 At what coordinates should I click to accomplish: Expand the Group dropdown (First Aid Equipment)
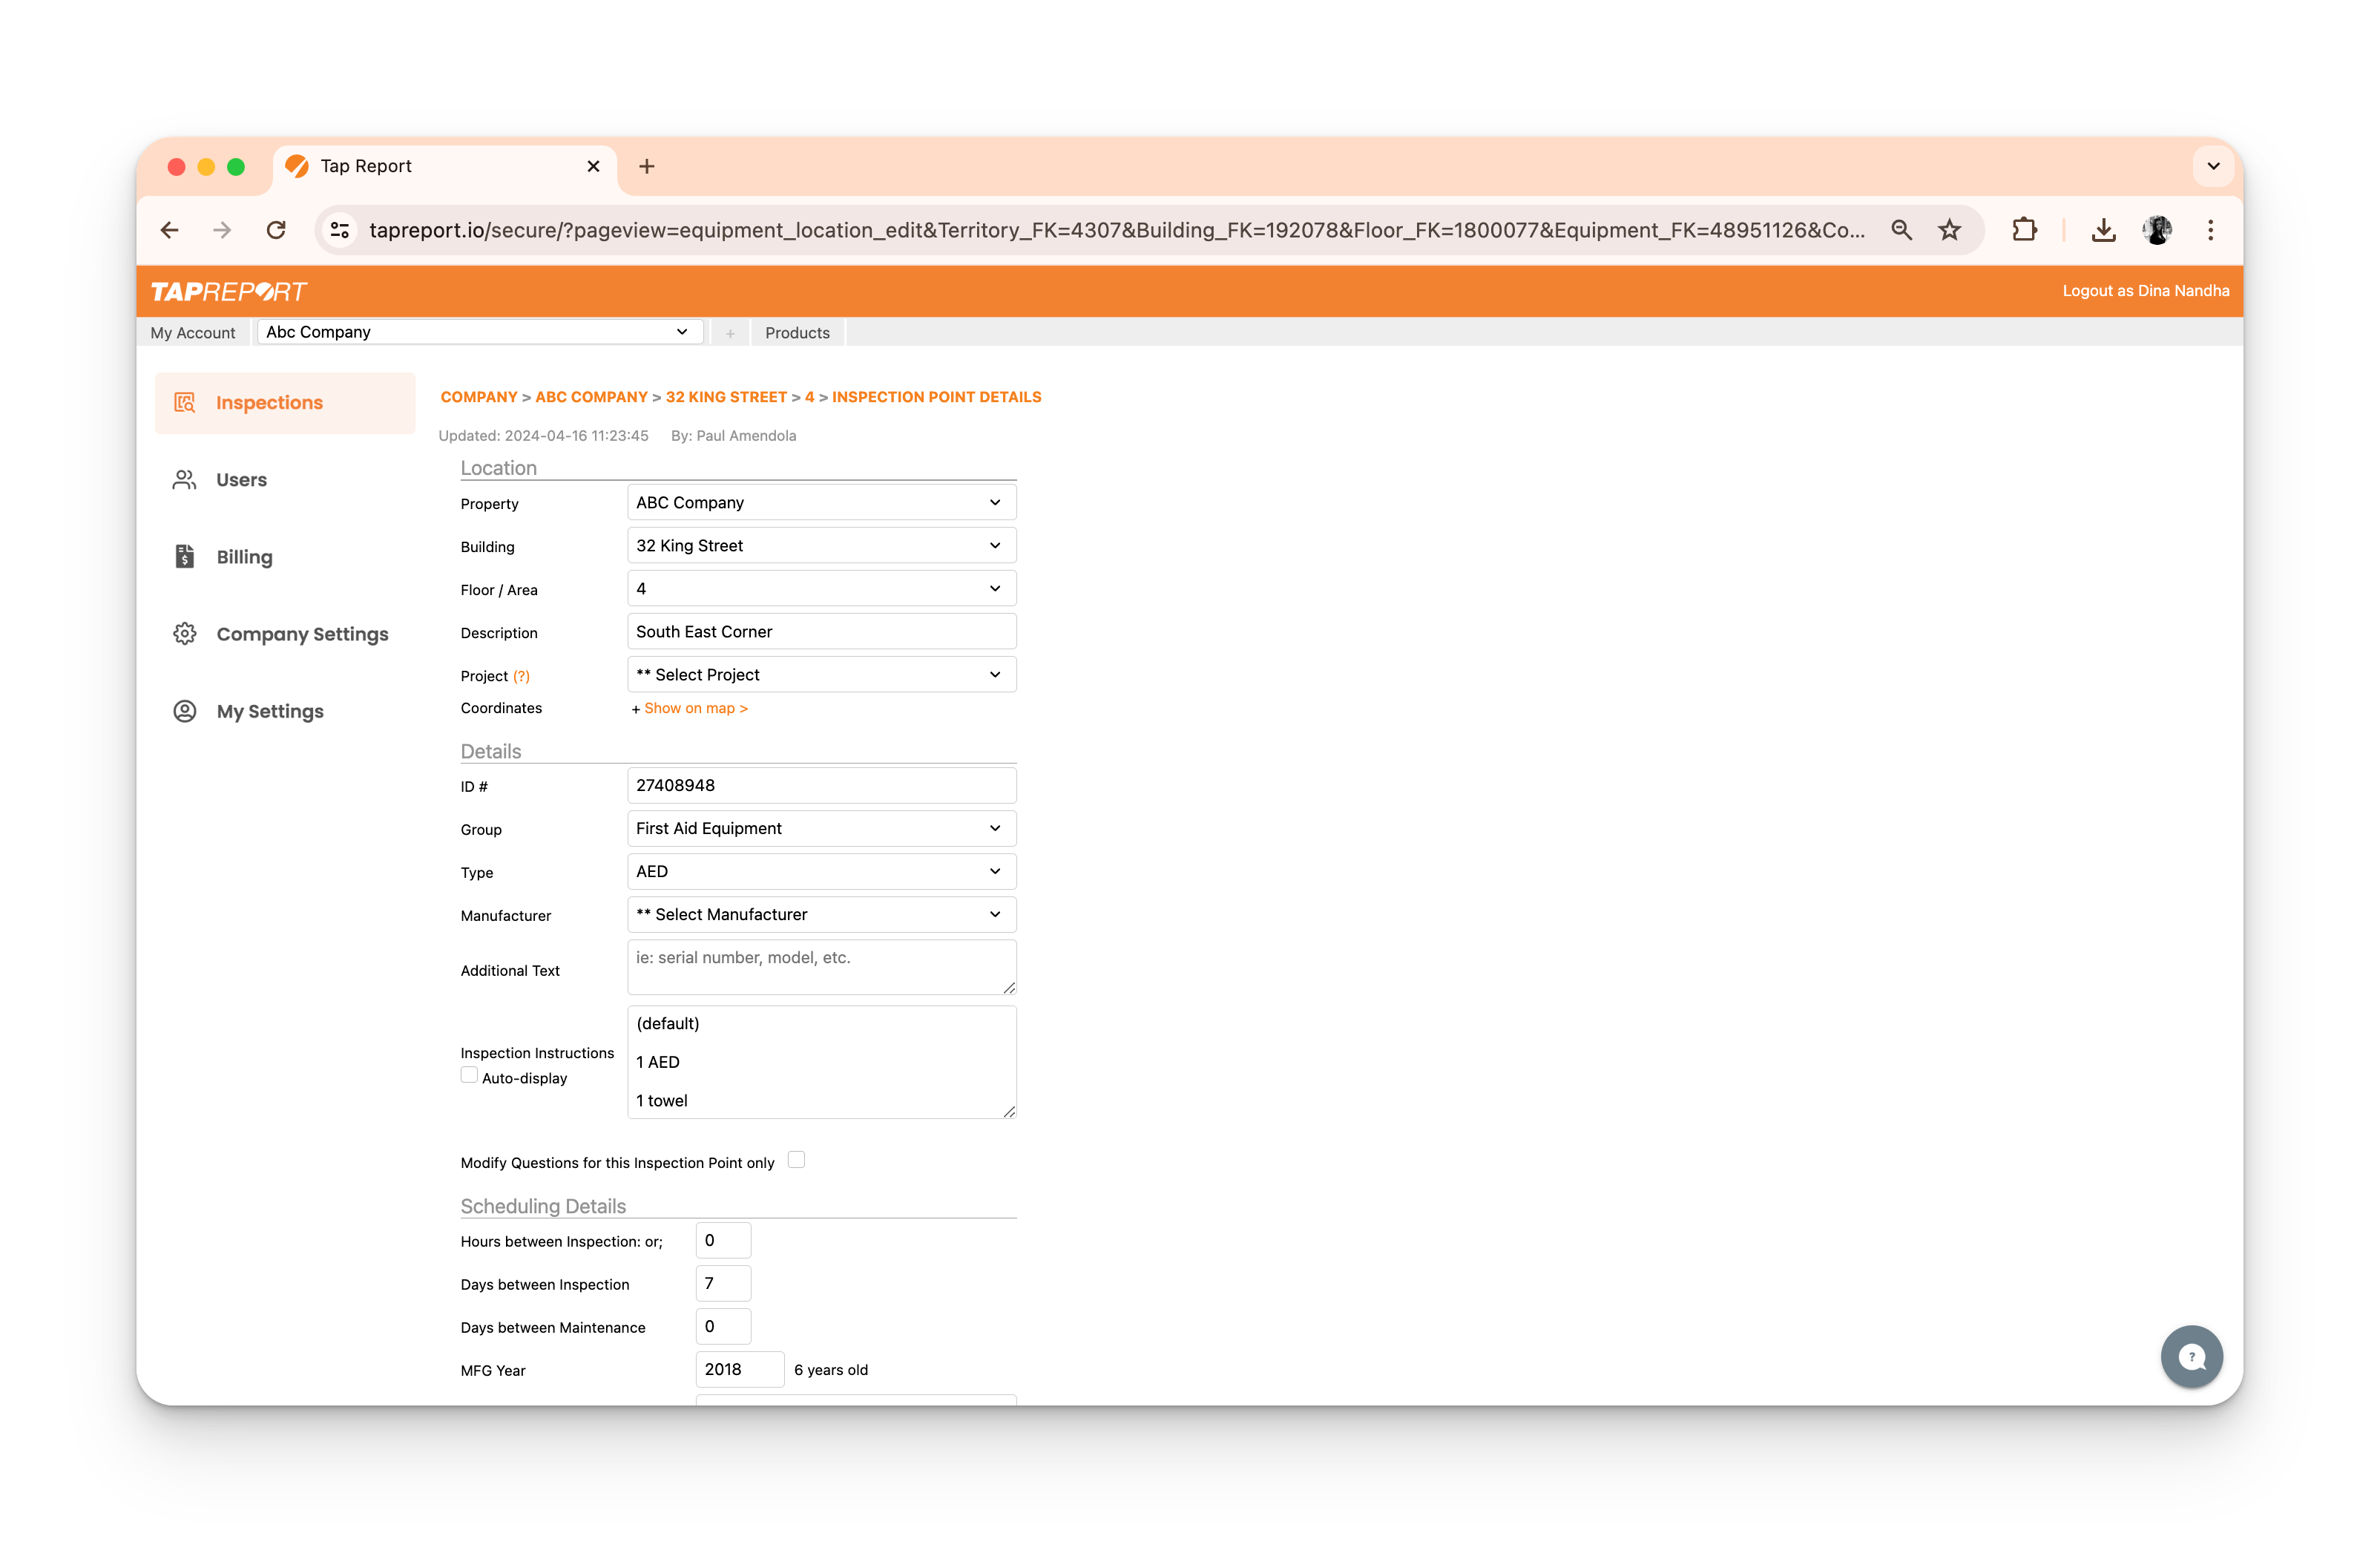(x=821, y=828)
